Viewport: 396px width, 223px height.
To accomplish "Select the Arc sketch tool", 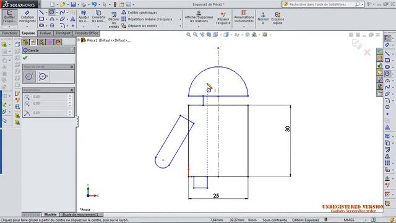I will (52, 19).
